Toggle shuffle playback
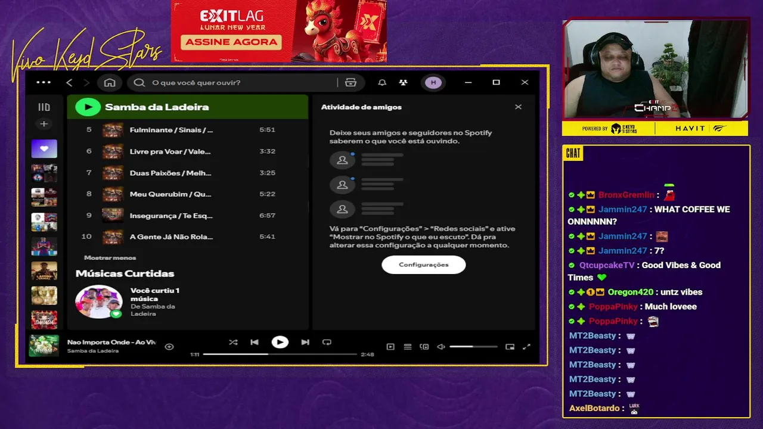 (x=233, y=342)
